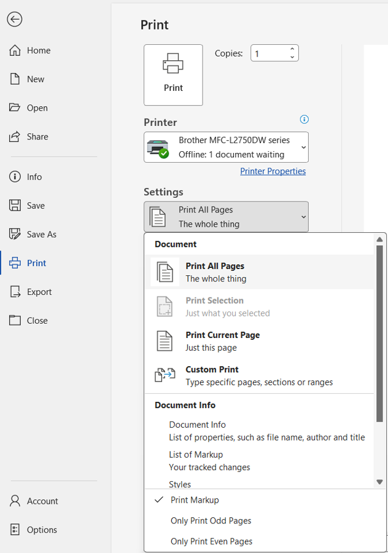Choose Print Current Page option
Viewport: 388px width, 553px height.
[x=259, y=341]
